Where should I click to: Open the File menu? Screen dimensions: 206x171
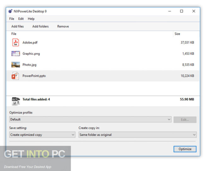[12, 19]
